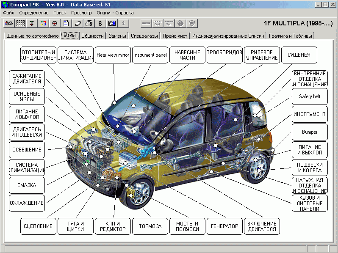The height and width of the screenshot is (253, 338).
Task: Click the binoculars search toolbar icon
Action: pyautogui.click(x=9, y=23)
